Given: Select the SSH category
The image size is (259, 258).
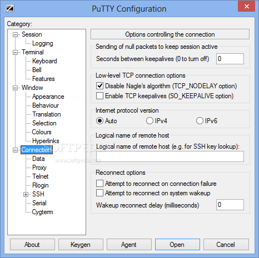Looking at the screenshot, I should click(x=38, y=194).
